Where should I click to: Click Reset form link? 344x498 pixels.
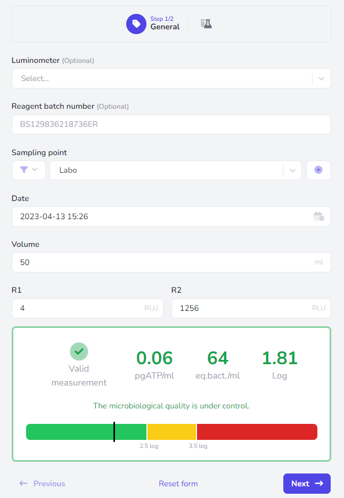pos(178,484)
